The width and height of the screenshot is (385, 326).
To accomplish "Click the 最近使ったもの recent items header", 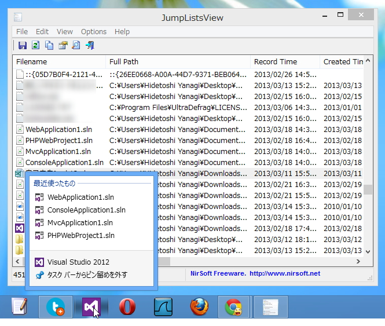I will click(x=54, y=184).
